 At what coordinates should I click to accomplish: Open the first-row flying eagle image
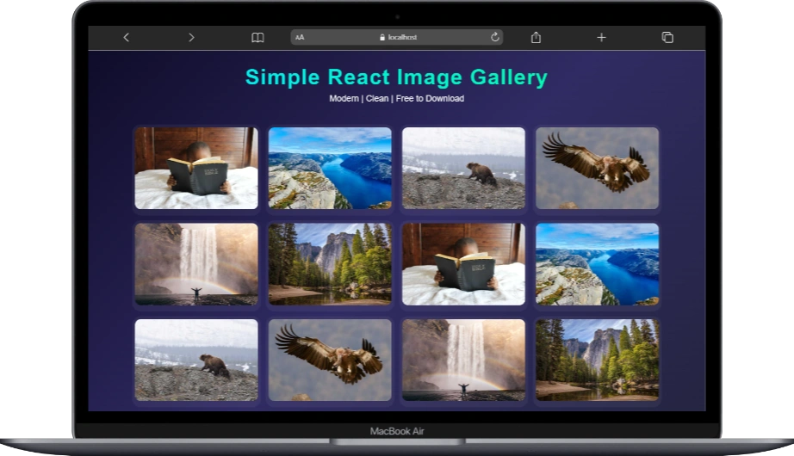[x=598, y=168]
